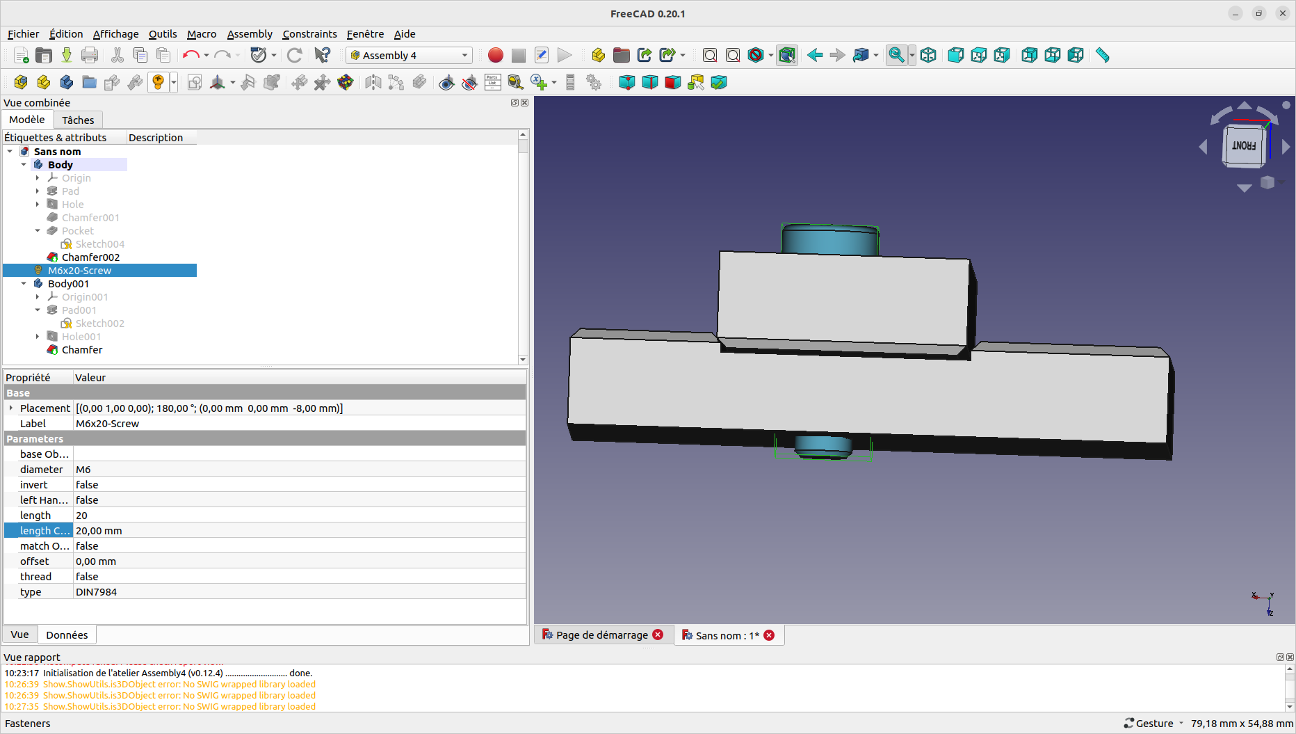The image size is (1296, 734).
Task: Click the Gesture navigation style button
Action: pyautogui.click(x=1154, y=724)
